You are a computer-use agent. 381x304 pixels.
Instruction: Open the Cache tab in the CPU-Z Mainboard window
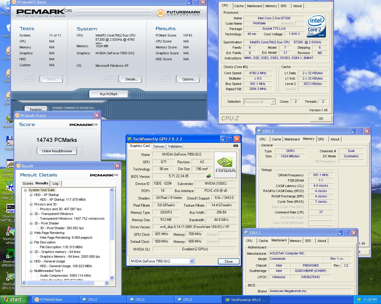click(263, 241)
